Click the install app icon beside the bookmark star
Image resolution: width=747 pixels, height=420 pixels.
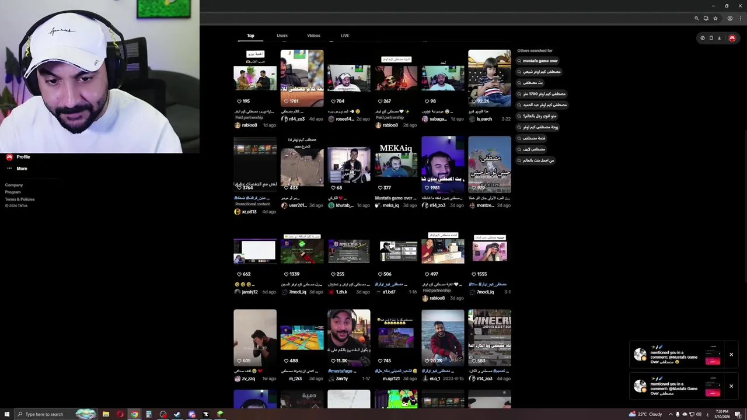(x=706, y=18)
